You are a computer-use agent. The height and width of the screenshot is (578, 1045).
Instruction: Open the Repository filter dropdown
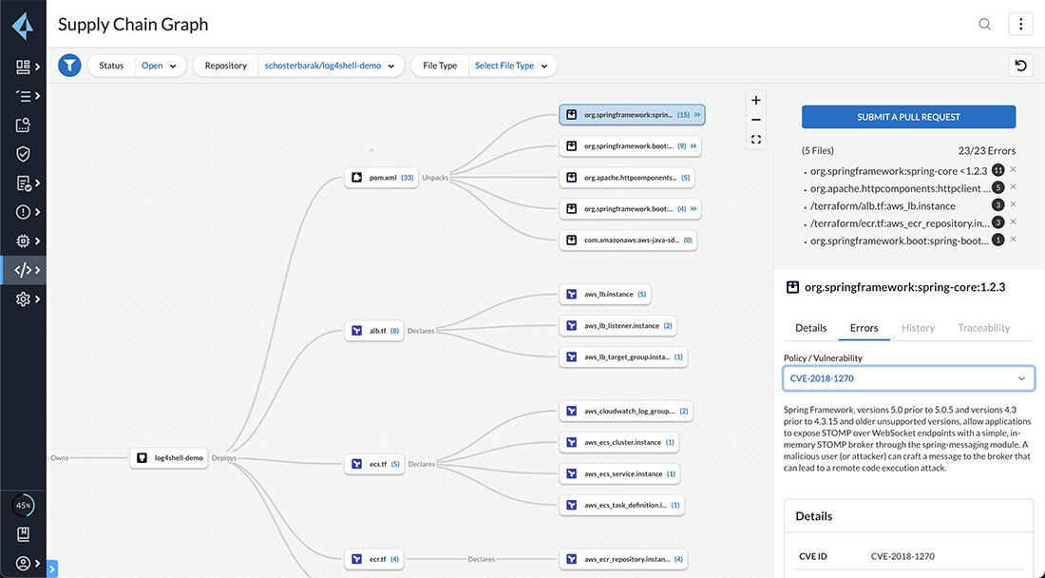coord(330,66)
